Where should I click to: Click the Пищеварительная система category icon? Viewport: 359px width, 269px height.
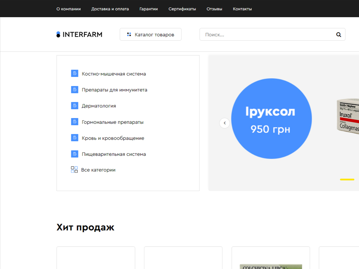click(74, 154)
